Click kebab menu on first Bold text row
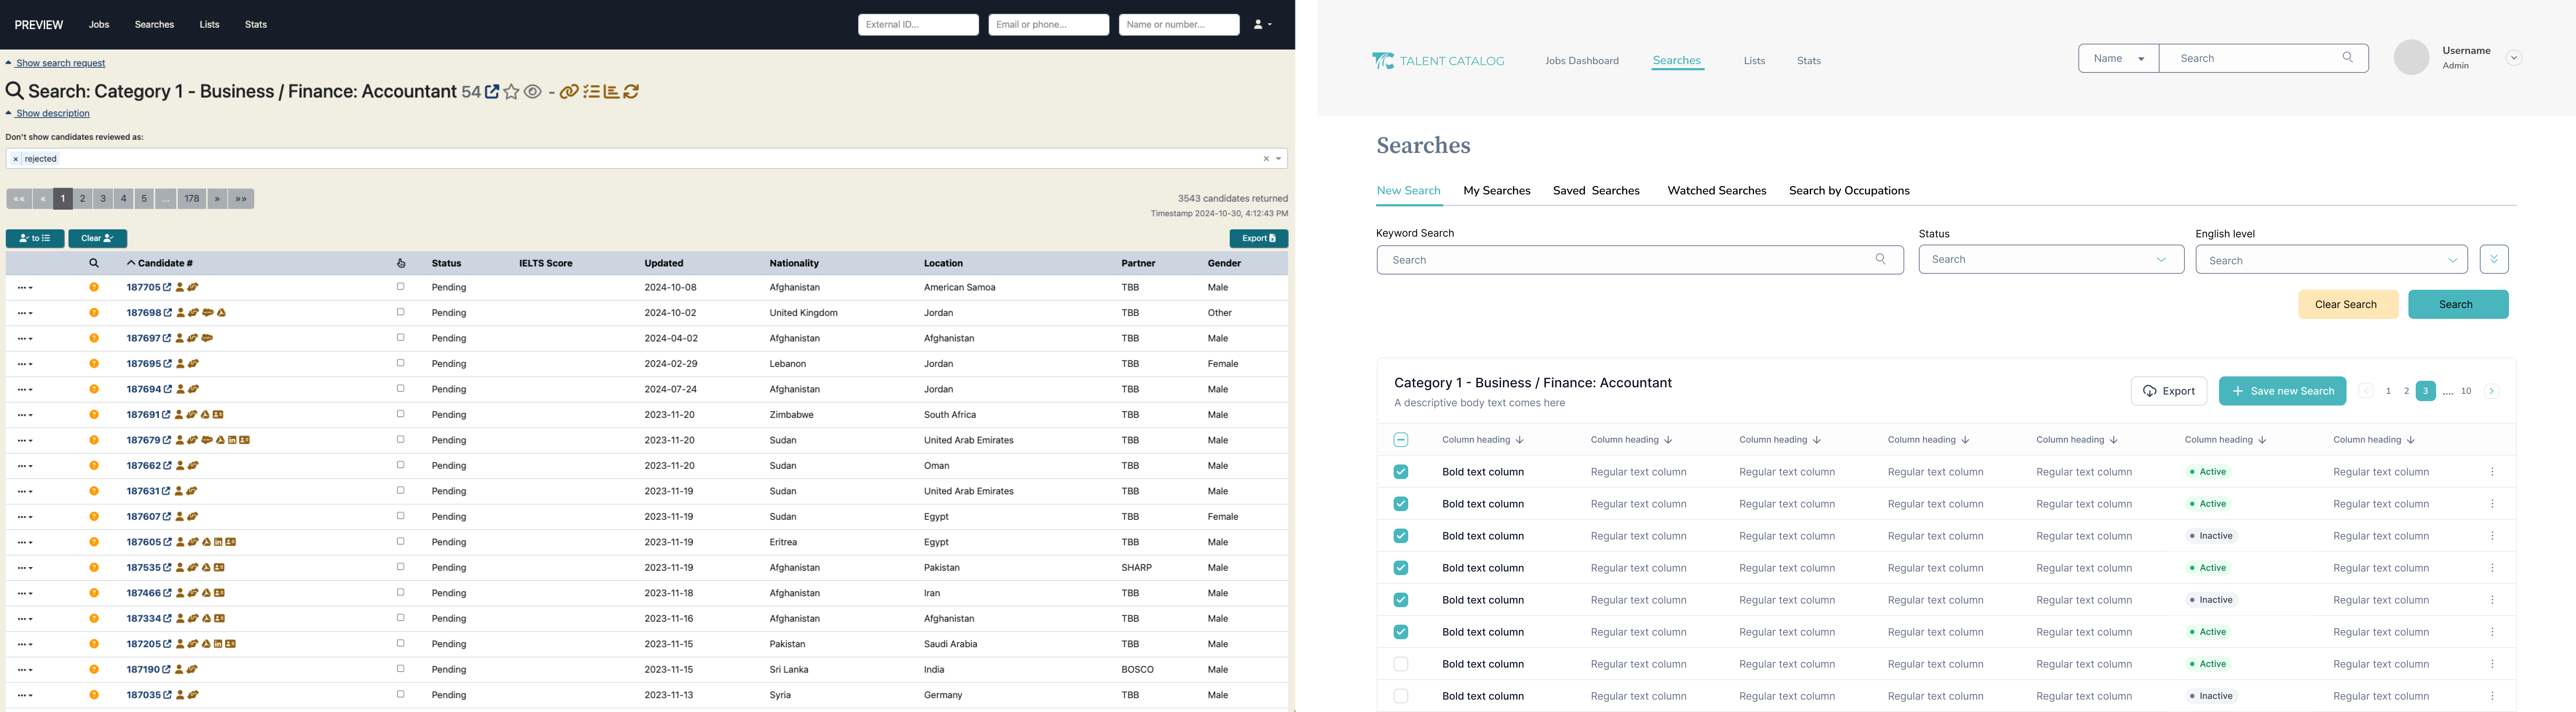 click(2492, 472)
